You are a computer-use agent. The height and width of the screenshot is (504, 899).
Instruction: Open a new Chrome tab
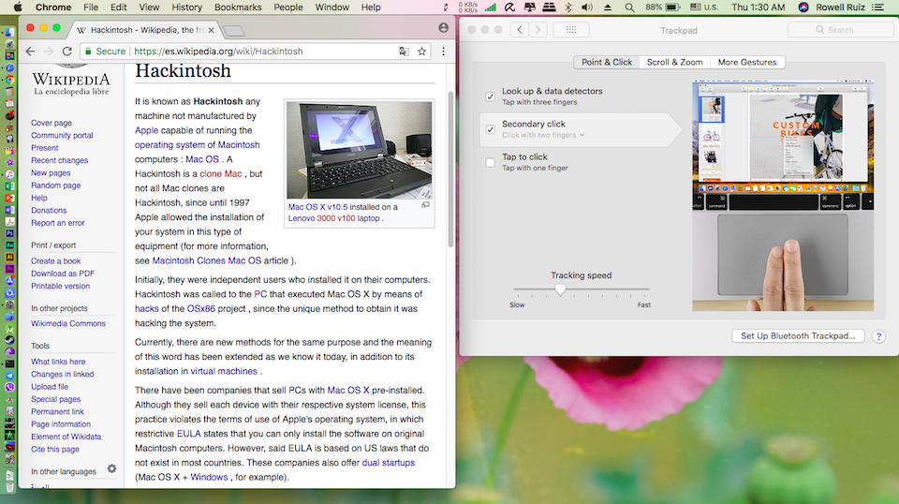pyautogui.click(x=234, y=30)
